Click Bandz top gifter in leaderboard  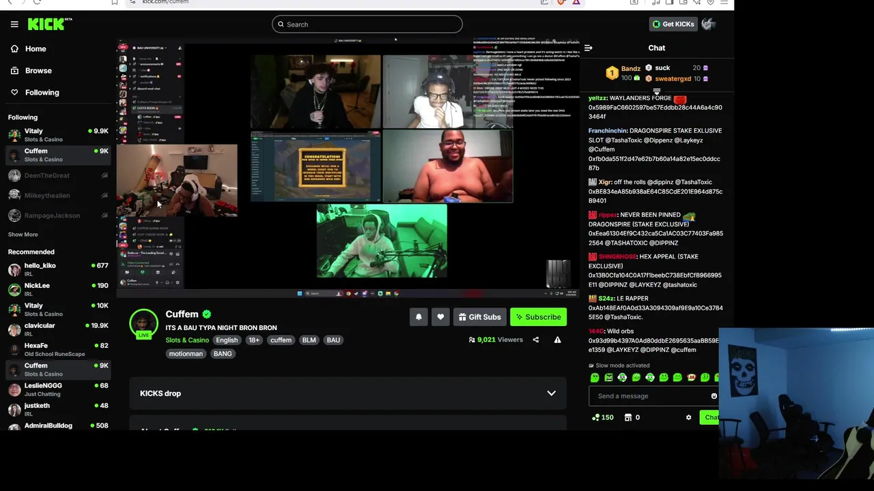click(x=624, y=73)
